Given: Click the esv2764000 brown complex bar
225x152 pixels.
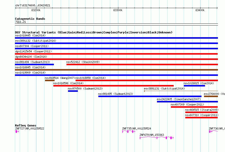Looking at the screenshot, I should tap(211, 96).
